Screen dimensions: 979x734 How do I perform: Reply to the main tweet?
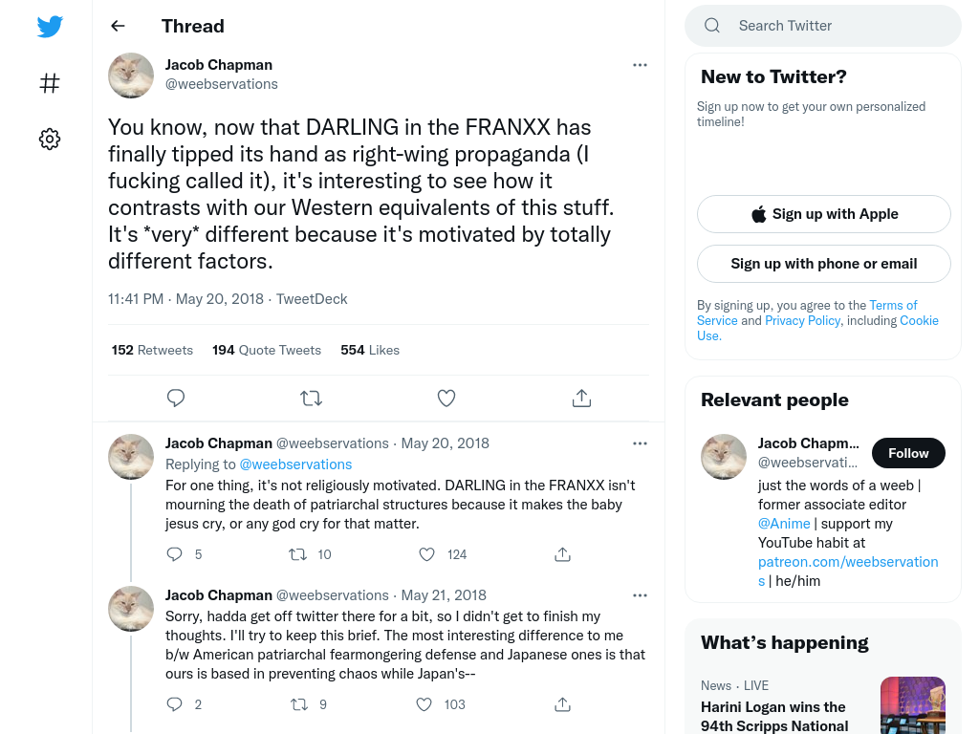click(x=176, y=398)
